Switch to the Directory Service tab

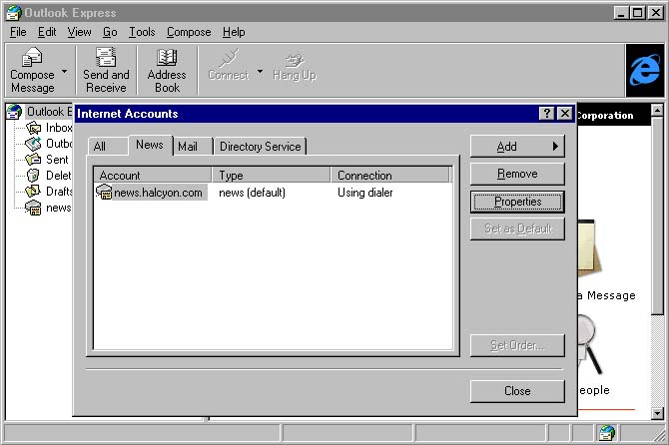click(x=260, y=147)
